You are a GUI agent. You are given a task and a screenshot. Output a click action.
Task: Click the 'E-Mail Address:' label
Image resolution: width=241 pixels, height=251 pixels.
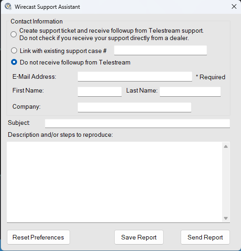34,76
